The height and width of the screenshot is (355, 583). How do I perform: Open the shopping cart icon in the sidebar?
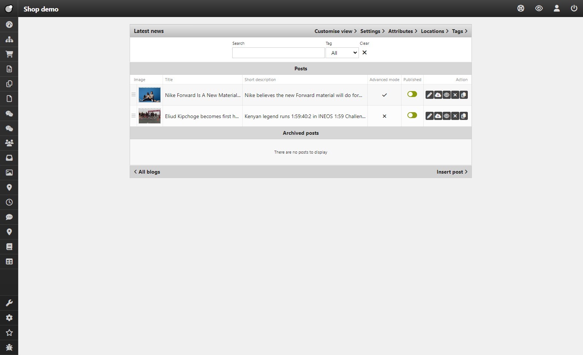(9, 54)
